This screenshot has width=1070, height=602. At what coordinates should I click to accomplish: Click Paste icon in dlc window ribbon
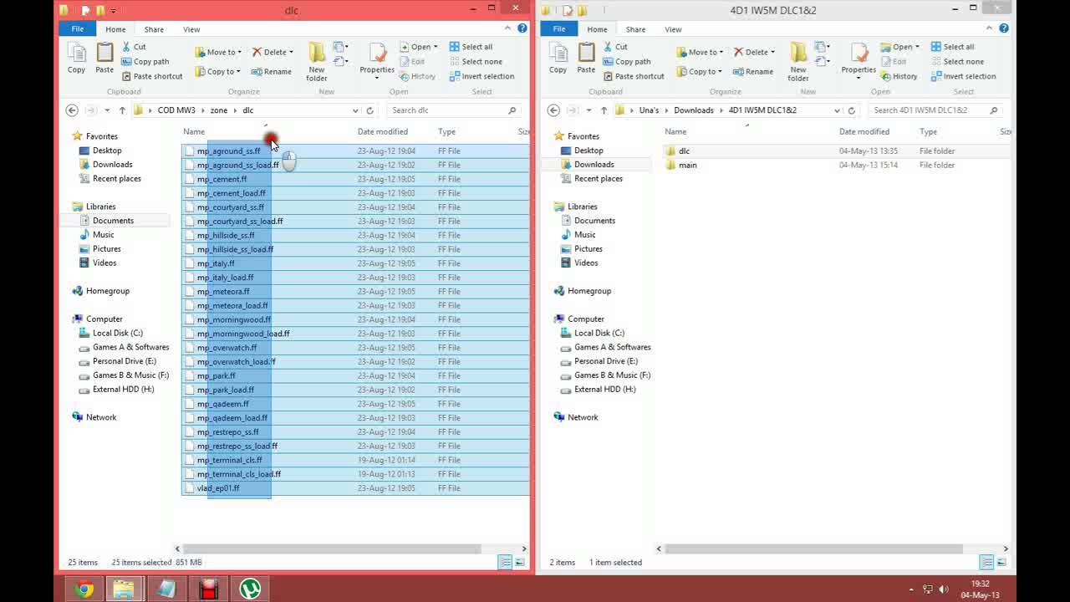[x=104, y=59]
